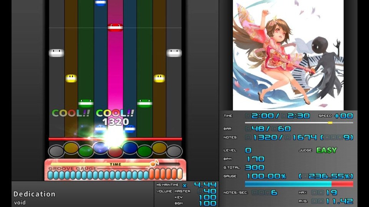The width and height of the screenshot is (369, 207).
Task: Click the combo counter 1320
Action: [x=116, y=122]
